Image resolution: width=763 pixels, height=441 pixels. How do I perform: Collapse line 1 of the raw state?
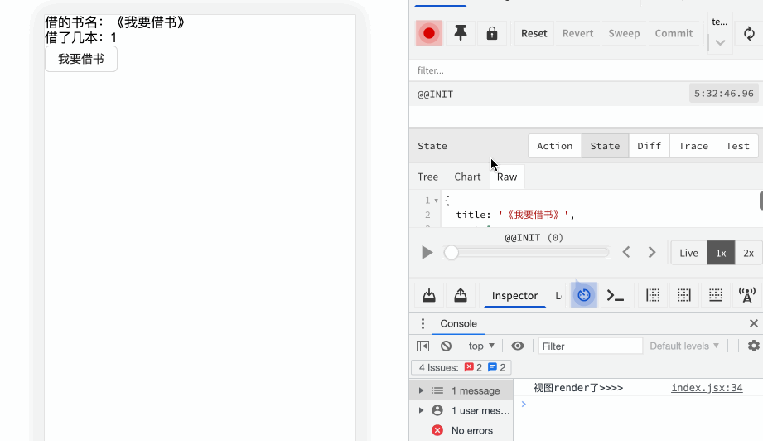[436, 201]
